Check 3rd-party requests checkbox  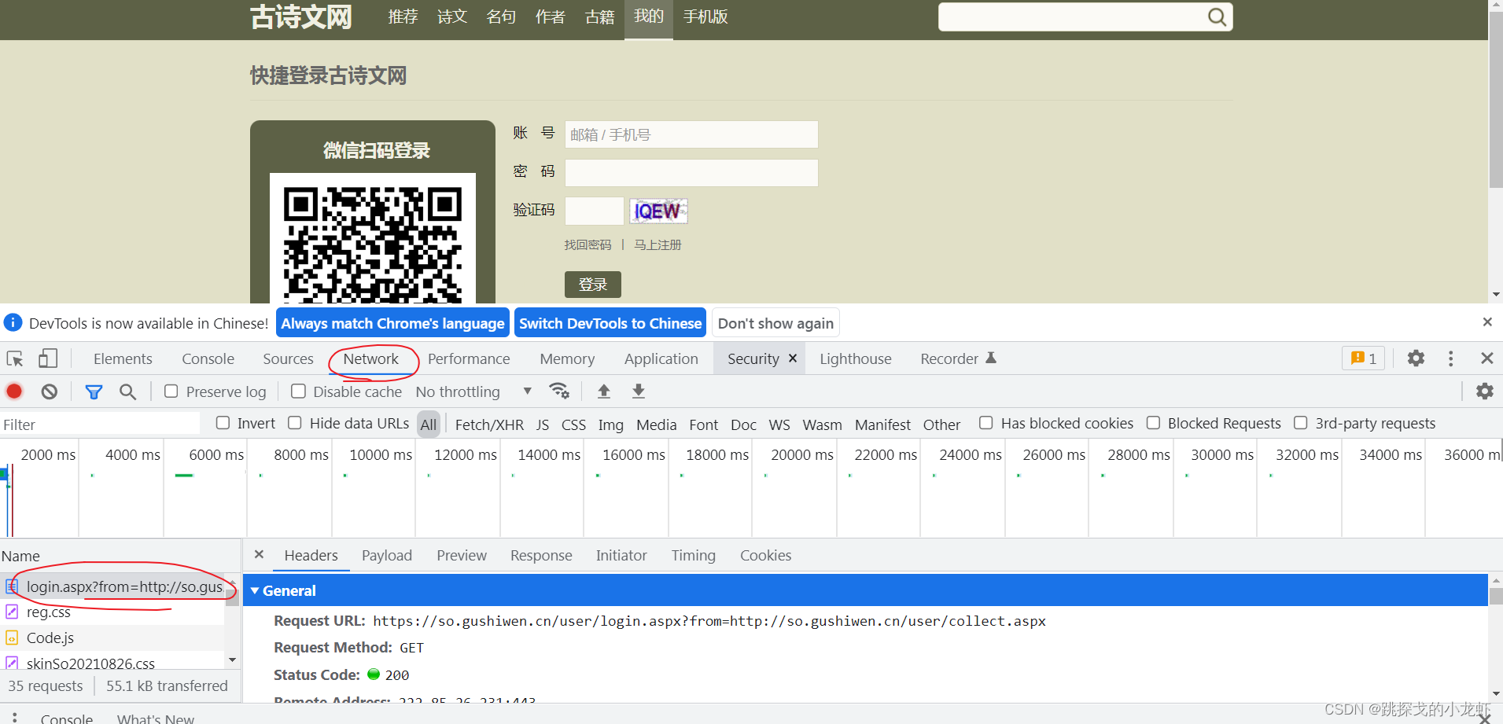(x=1301, y=423)
